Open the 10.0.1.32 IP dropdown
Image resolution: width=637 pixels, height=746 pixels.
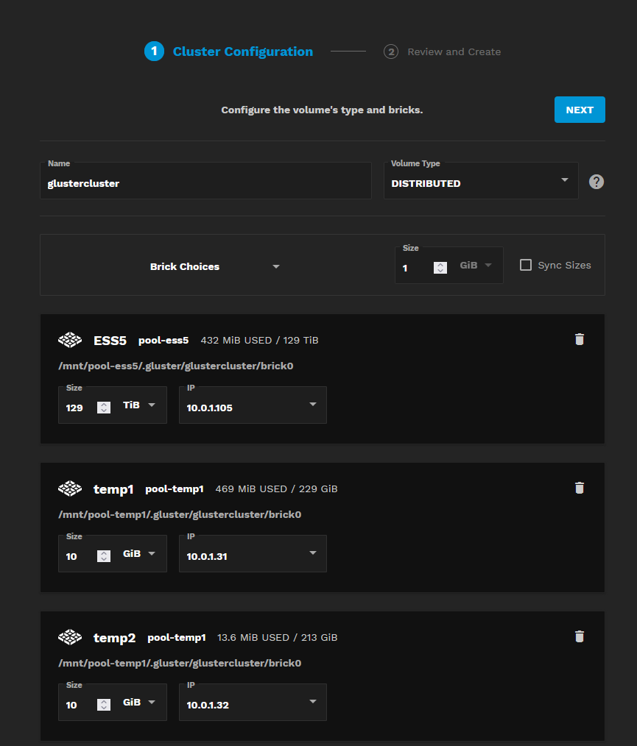click(253, 703)
